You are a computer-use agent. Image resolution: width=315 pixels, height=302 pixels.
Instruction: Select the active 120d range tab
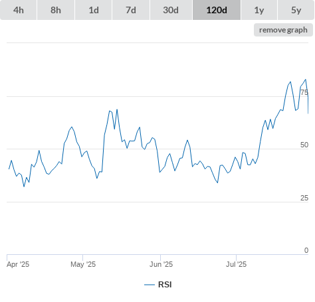tap(217, 10)
